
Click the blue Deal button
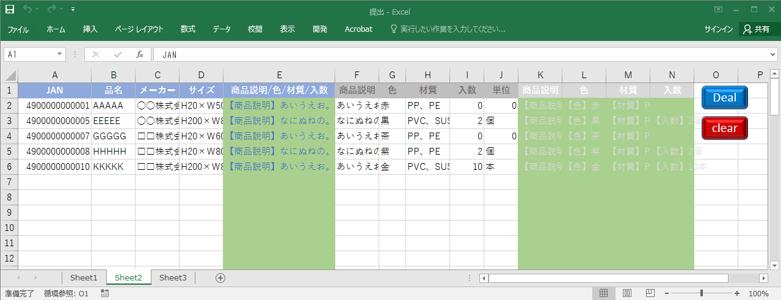[x=725, y=98]
